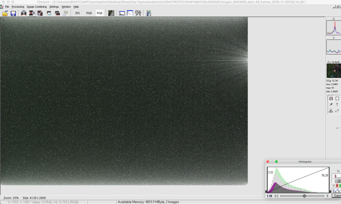The image size is (341, 204).
Task: Save image using the floppy disk icon
Action: (x=13, y=13)
